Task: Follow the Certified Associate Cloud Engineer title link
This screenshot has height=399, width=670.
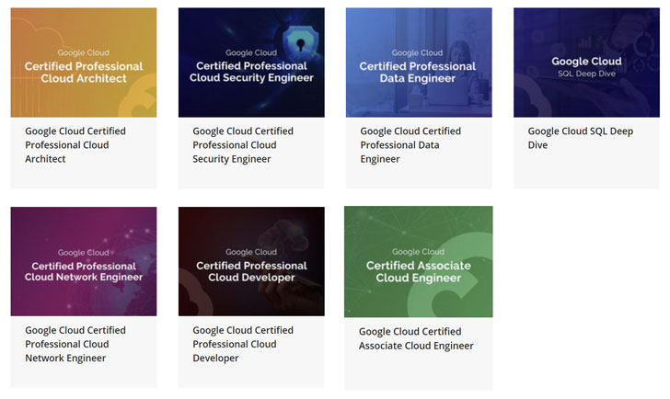Action: [416, 338]
